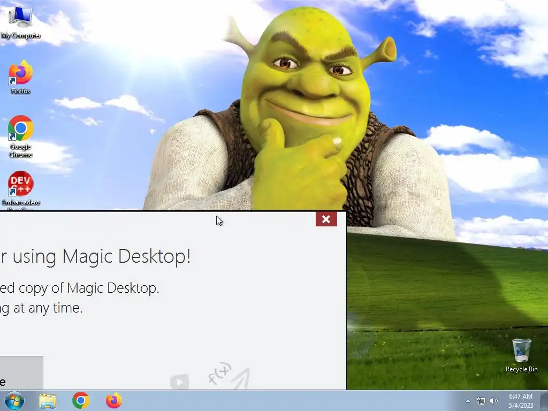Open the My Computer desktop icon
This screenshot has width=548, height=411.
(x=20, y=21)
